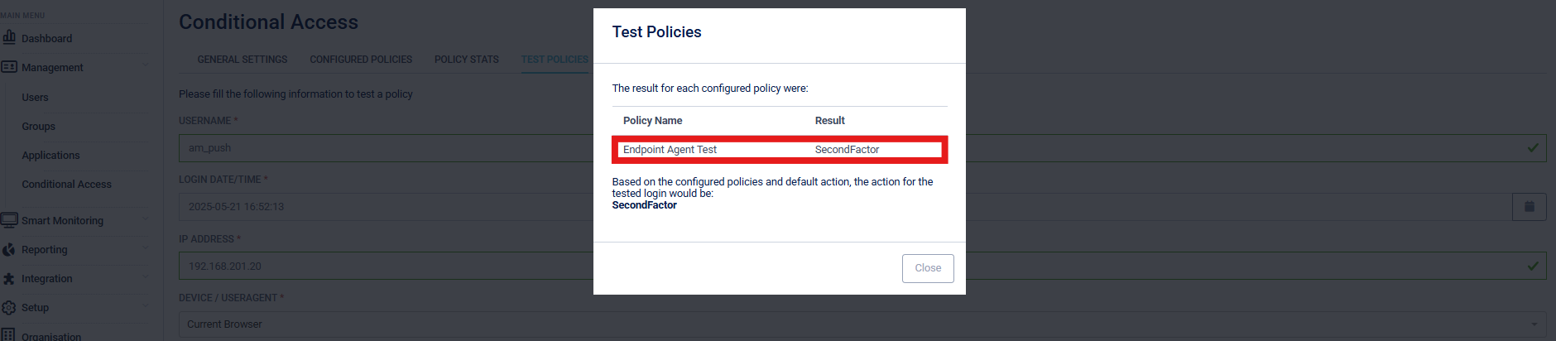Click the Setup gear icon
This screenshot has height=341, width=1556.
(x=9, y=308)
